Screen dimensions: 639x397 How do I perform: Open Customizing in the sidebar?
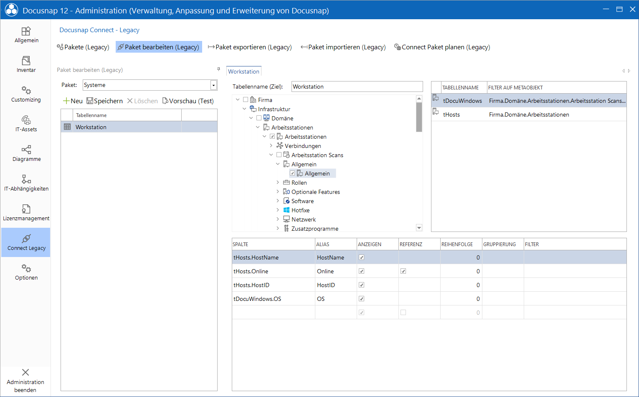tap(26, 94)
